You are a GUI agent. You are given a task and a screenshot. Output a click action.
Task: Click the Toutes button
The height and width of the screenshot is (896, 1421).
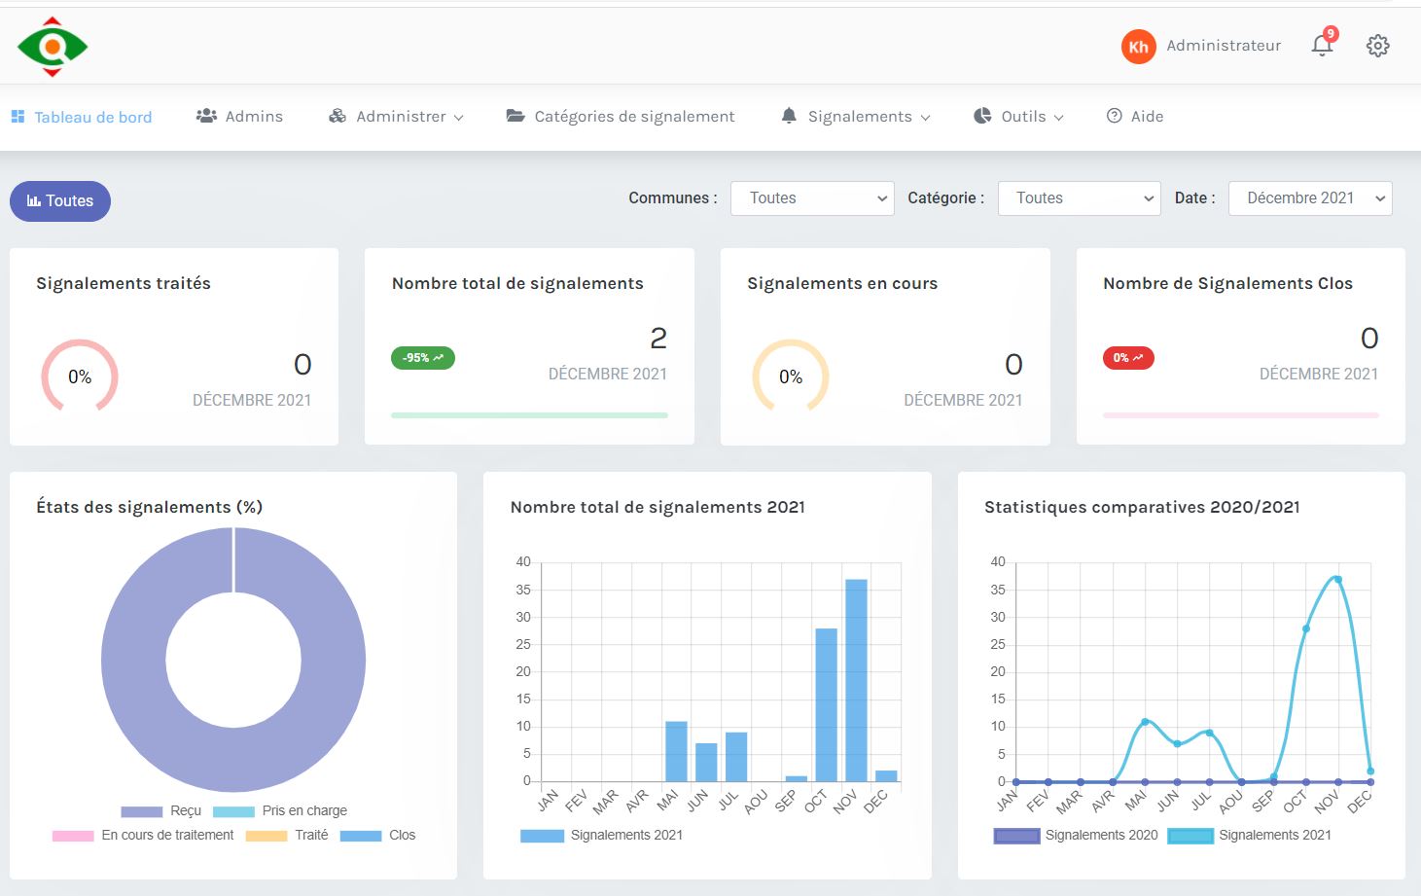click(x=60, y=201)
